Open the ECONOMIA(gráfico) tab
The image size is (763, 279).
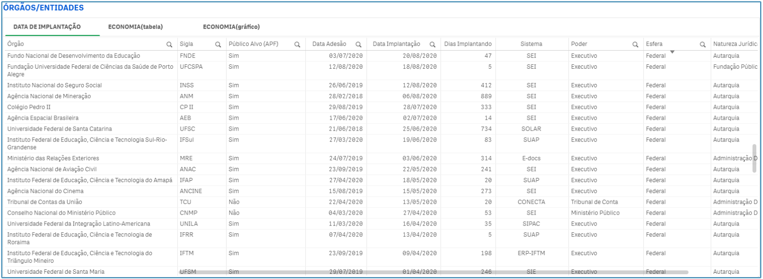click(231, 27)
